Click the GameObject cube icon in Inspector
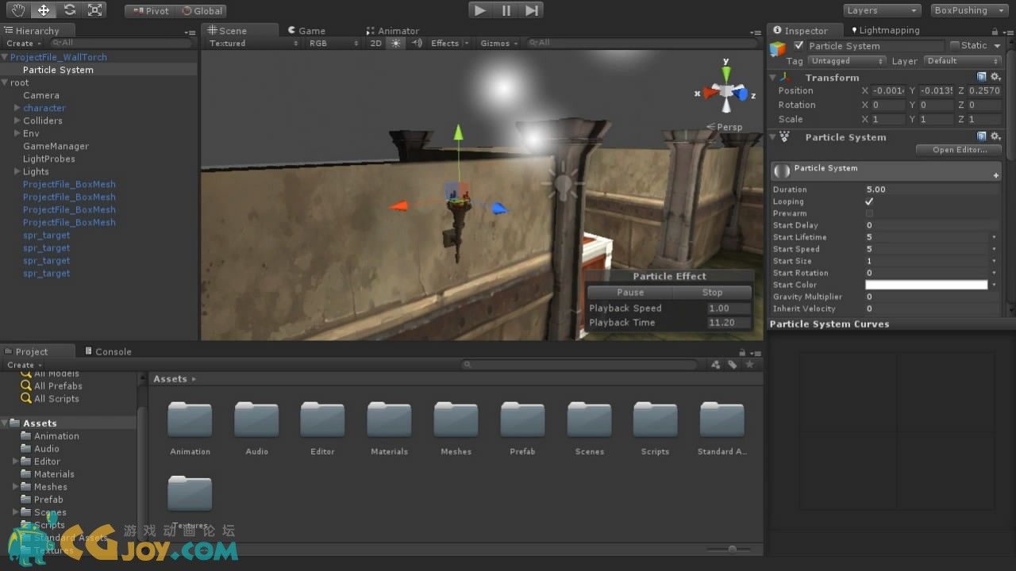This screenshot has width=1016, height=571. point(779,48)
